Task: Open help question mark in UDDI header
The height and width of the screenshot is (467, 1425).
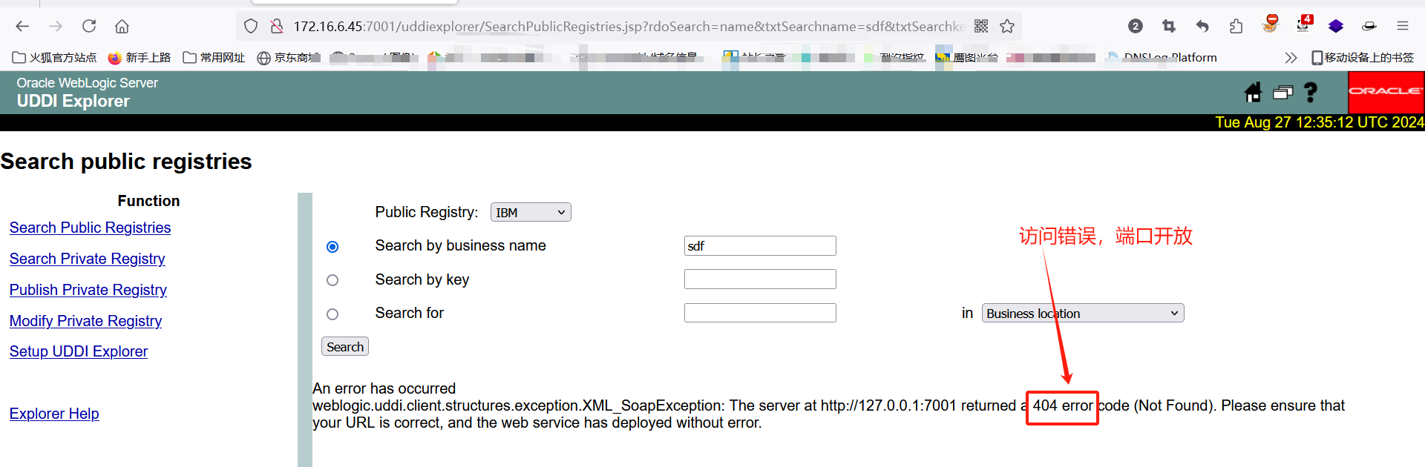Action: (x=1311, y=93)
